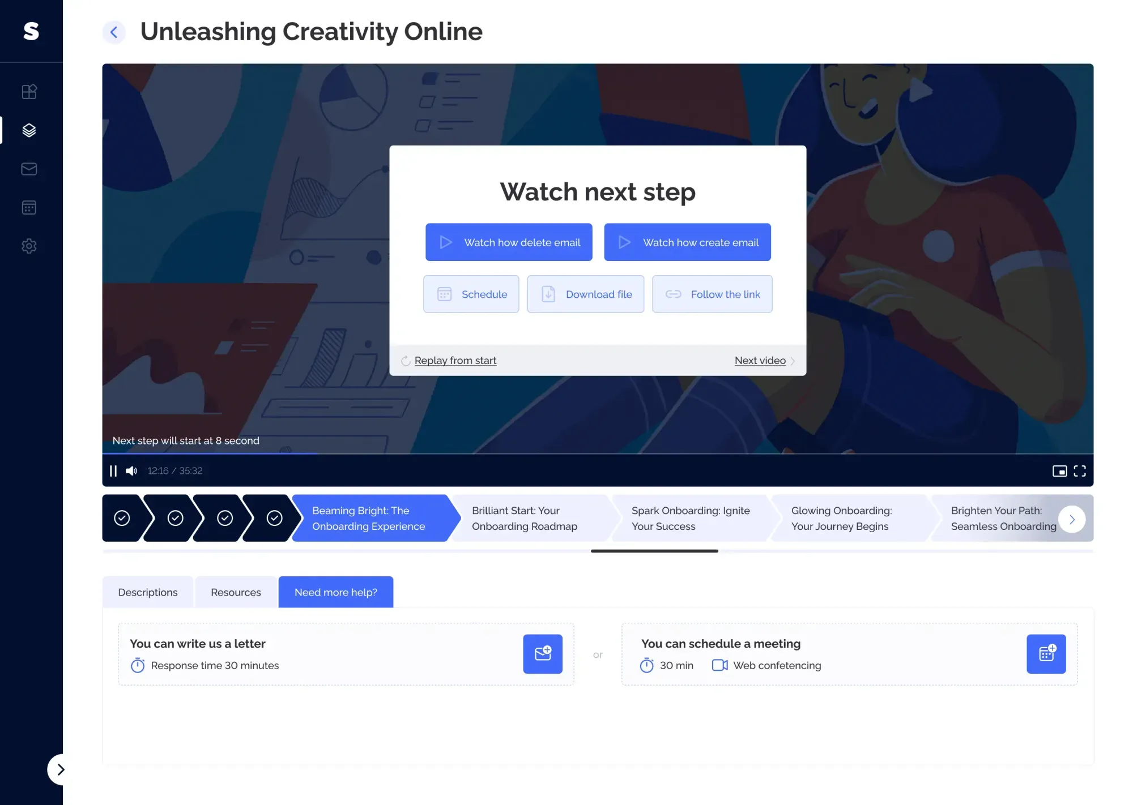Expand the next video steps with the chevron
1133x805 pixels.
coord(1071,519)
